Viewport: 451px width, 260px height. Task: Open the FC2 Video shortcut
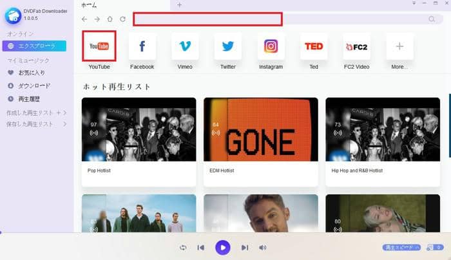(x=356, y=46)
